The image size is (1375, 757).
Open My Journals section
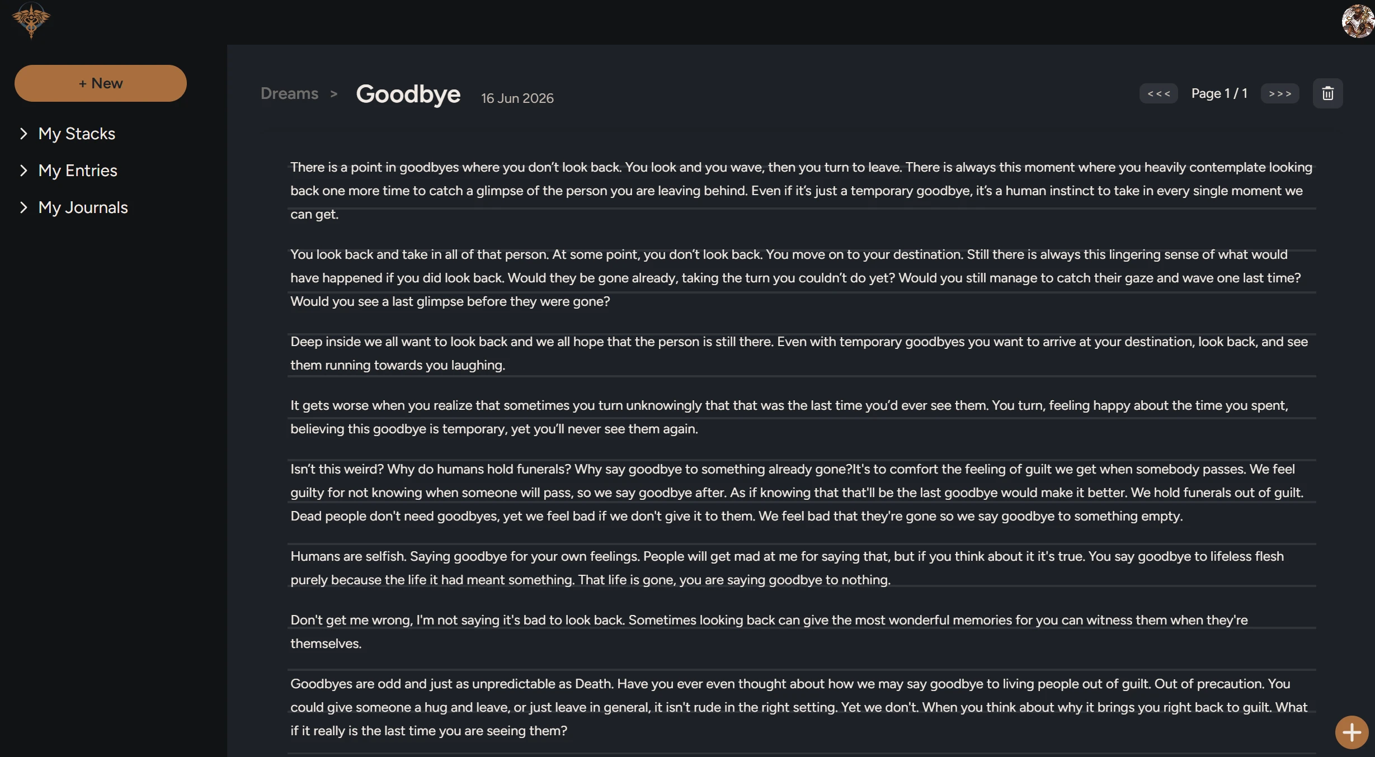(x=83, y=207)
